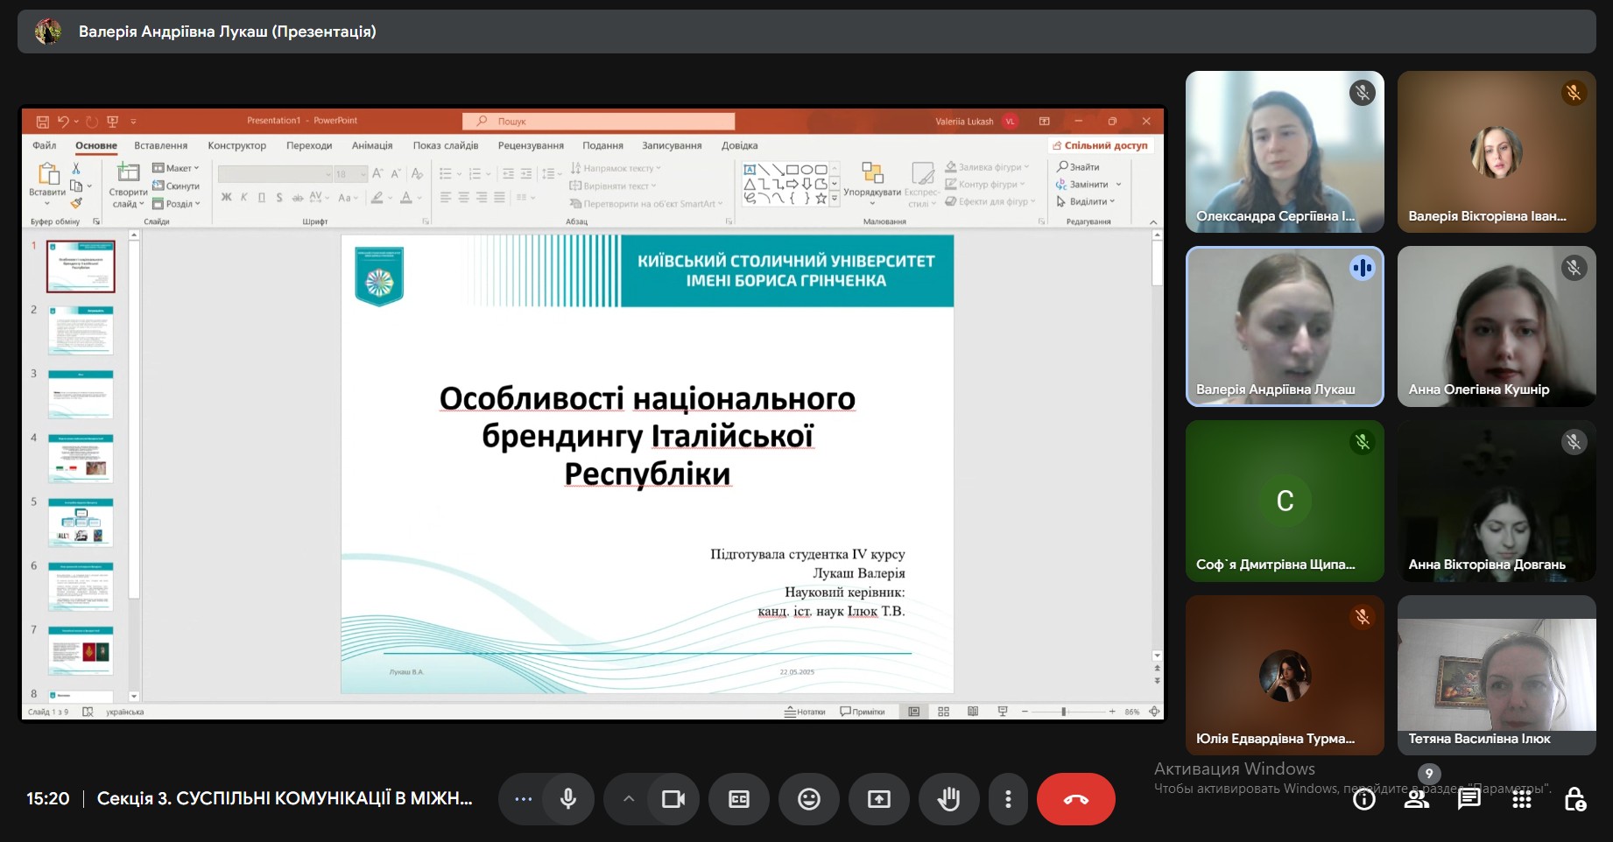This screenshot has height=842, width=1613.
Task: Raise your hand in the meeting
Action: (x=948, y=799)
